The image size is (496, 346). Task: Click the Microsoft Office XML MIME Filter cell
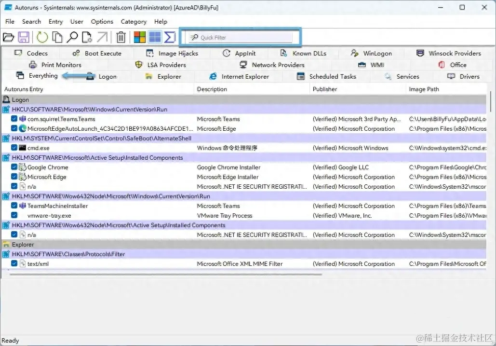pyautogui.click(x=240, y=263)
